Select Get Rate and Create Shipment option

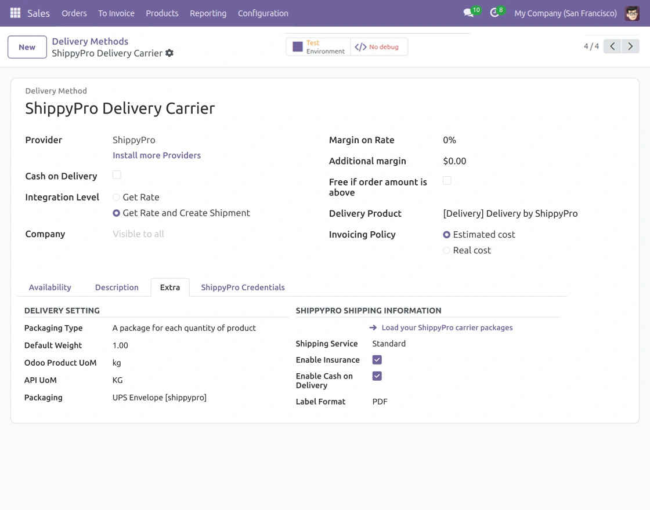(117, 213)
